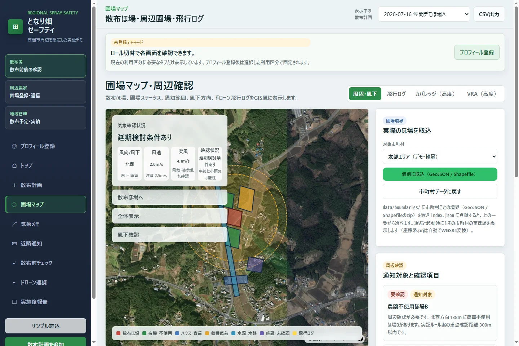Click the 散布前チェック checkmark icon
This screenshot has height=346, width=519.
(x=14, y=263)
